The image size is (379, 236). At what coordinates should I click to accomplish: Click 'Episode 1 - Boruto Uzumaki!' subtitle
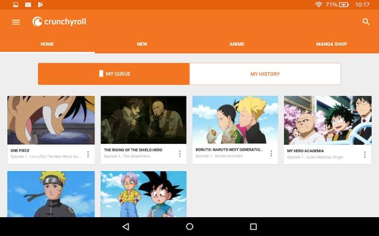click(219, 156)
